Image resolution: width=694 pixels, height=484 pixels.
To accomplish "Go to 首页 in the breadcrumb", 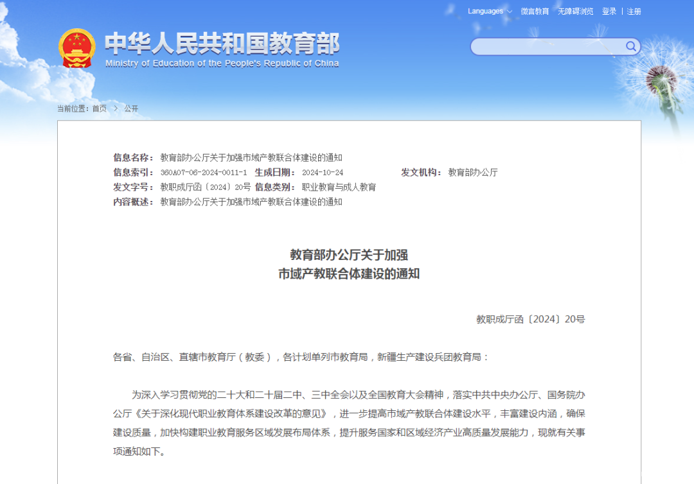I will point(99,108).
